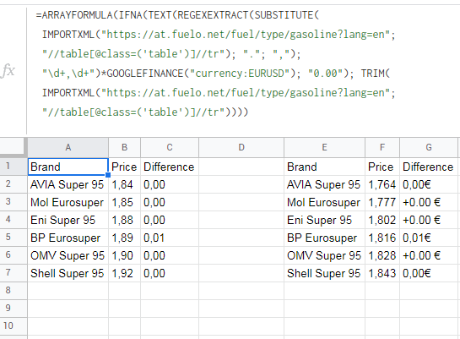Click the fx formula icon
Viewport: 460px width, 339px height.
tap(8, 71)
